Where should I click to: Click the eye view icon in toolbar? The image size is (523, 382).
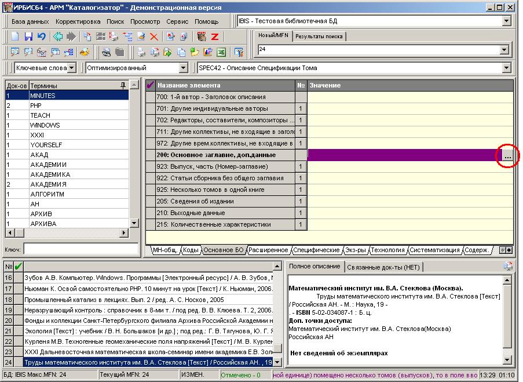click(107, 52)
